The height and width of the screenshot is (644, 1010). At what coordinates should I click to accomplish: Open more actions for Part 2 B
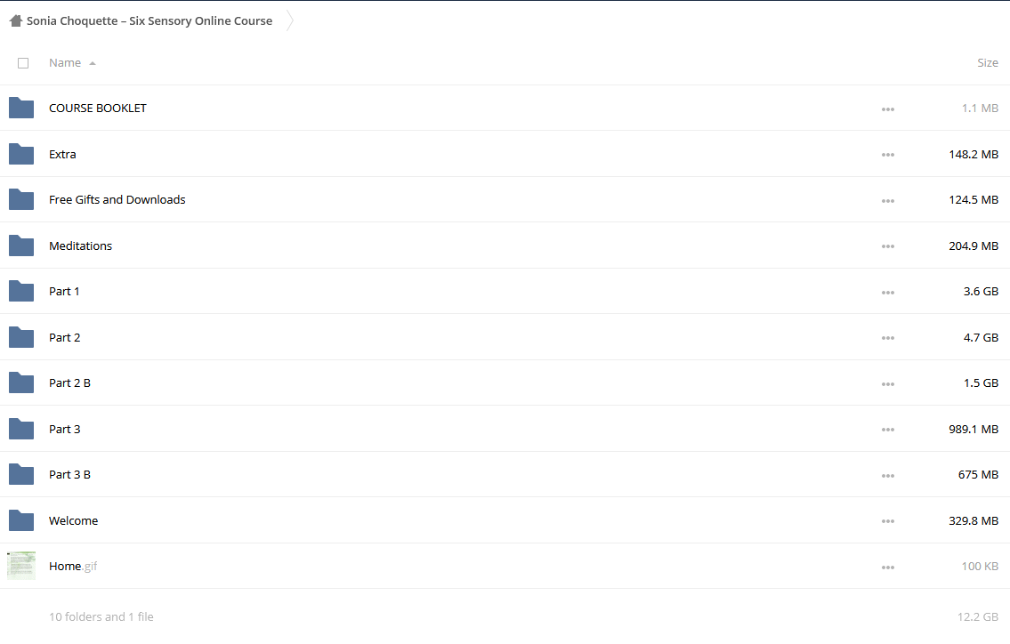tap(887, 384)
